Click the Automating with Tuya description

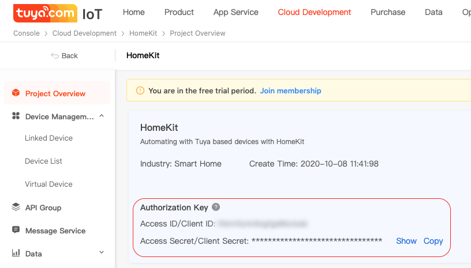(x=222, y=142)
